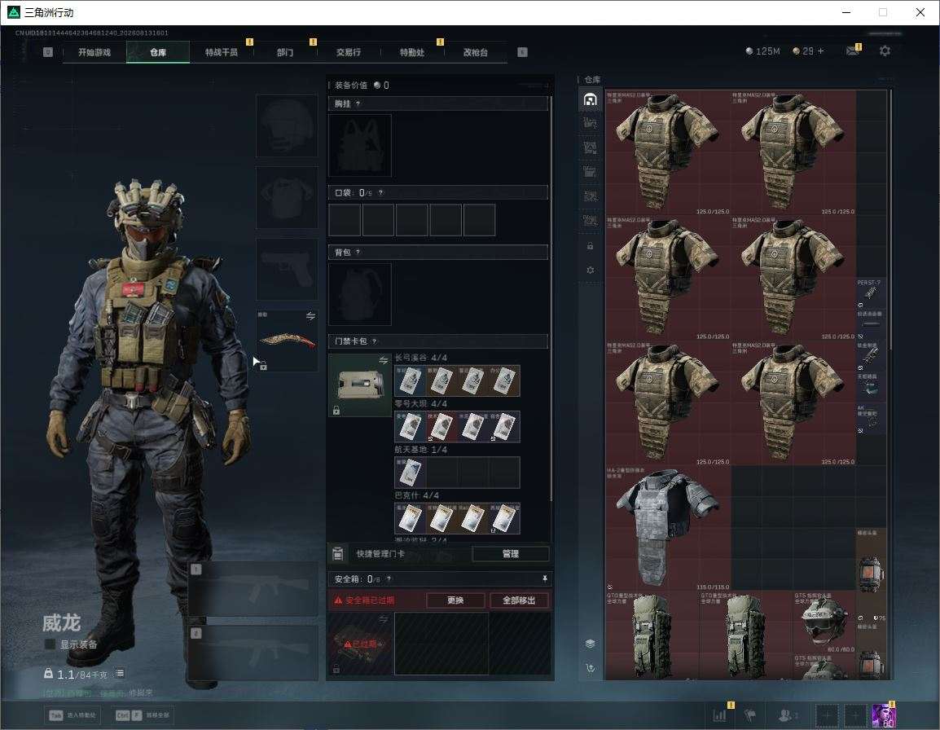Select the empty backpack slot
This screenshot has height=730, width=940.
(360, 294)
